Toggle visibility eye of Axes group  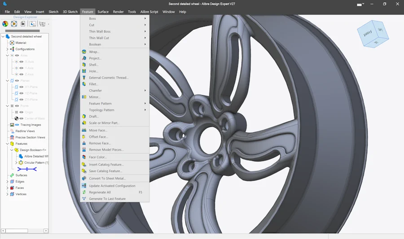coord(17,55)
